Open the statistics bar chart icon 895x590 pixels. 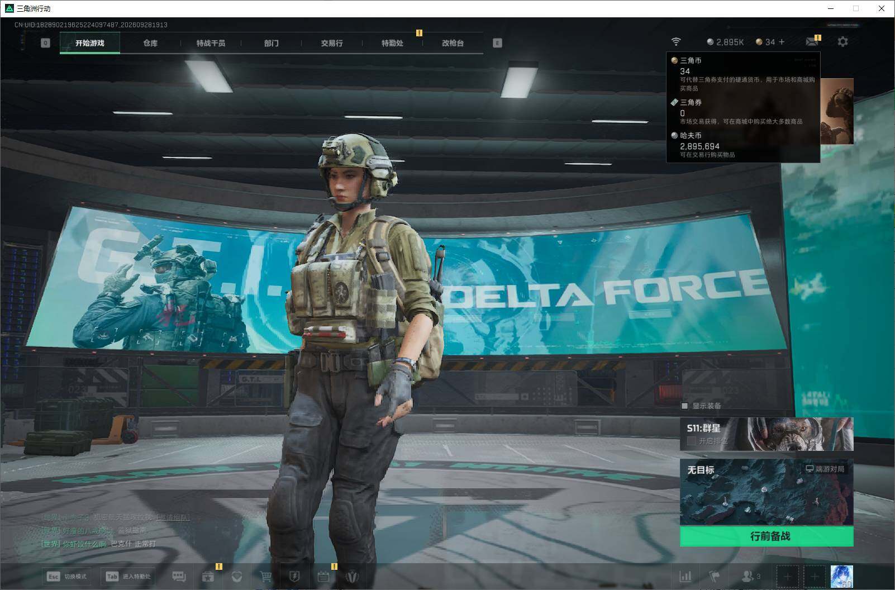(x=685, y=576)
